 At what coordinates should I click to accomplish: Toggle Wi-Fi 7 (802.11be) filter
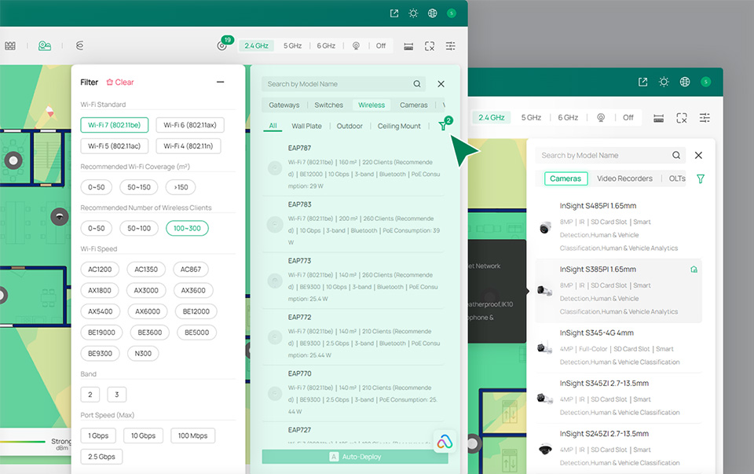coord(115,125)
